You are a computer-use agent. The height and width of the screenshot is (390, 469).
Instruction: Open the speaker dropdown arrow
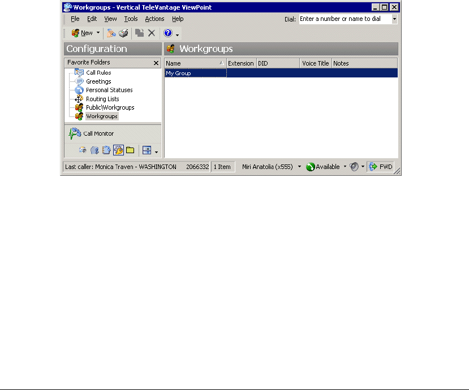[363, 167]
